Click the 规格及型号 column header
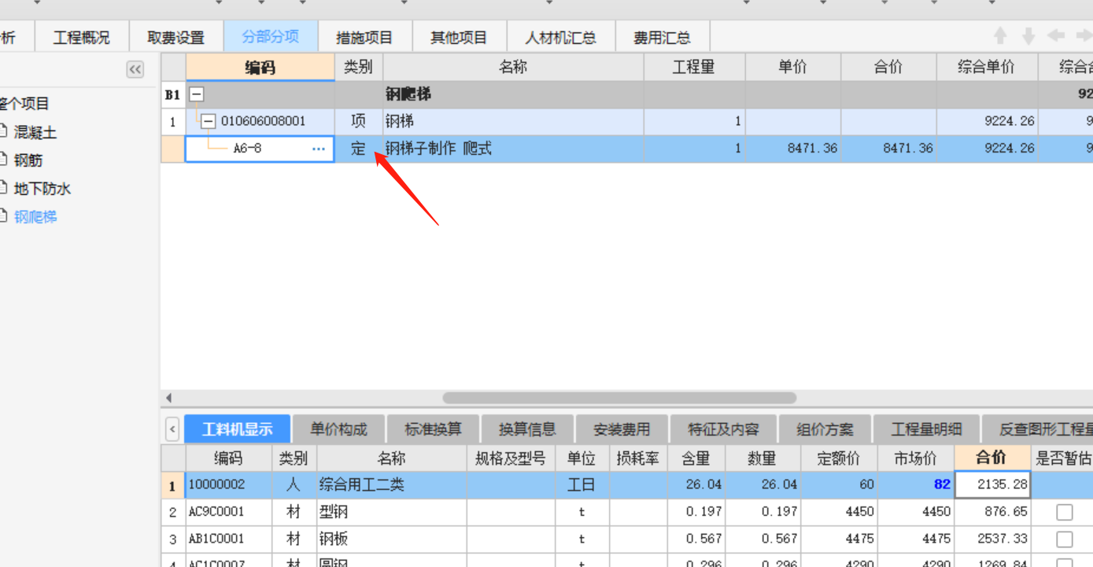 (x=511, y=458)
